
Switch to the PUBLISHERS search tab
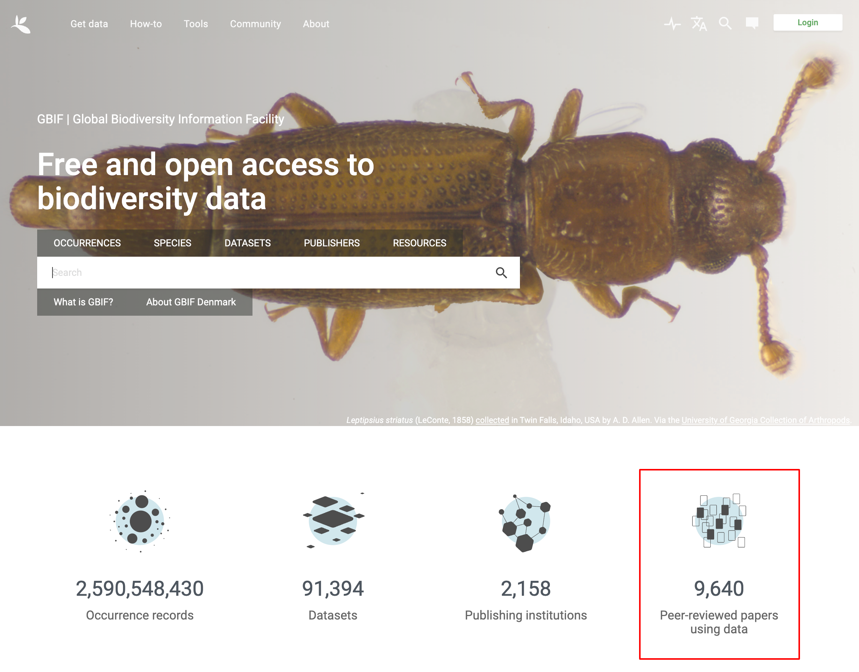coord(331,243)
